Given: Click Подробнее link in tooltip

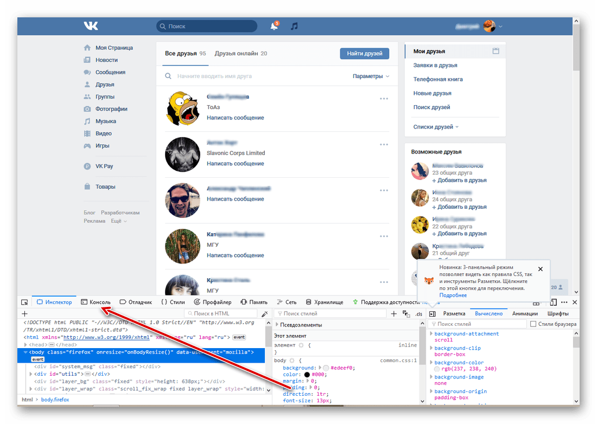Looking at the screenshot, I should [x=453, y=295].
